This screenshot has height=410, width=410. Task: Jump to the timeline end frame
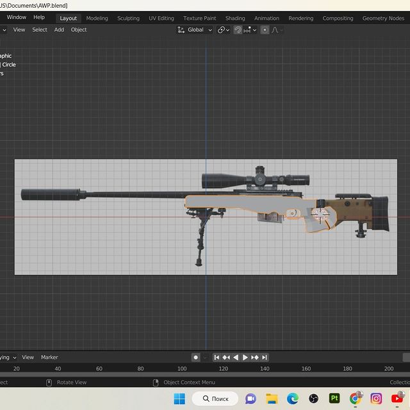click(x=265, y=357)
